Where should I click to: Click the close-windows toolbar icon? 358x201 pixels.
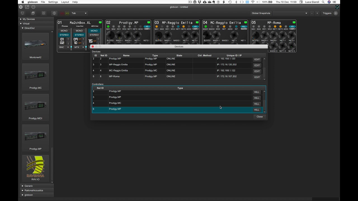(x=33, y=13)
